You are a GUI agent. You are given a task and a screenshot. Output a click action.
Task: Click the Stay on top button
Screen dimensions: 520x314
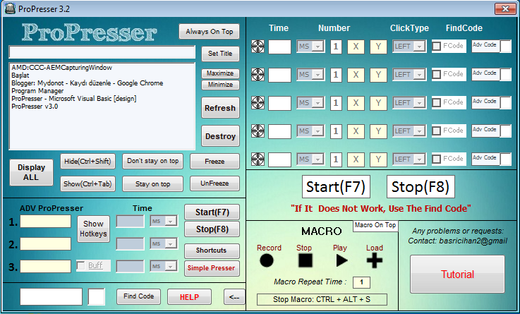pos(152,183)
